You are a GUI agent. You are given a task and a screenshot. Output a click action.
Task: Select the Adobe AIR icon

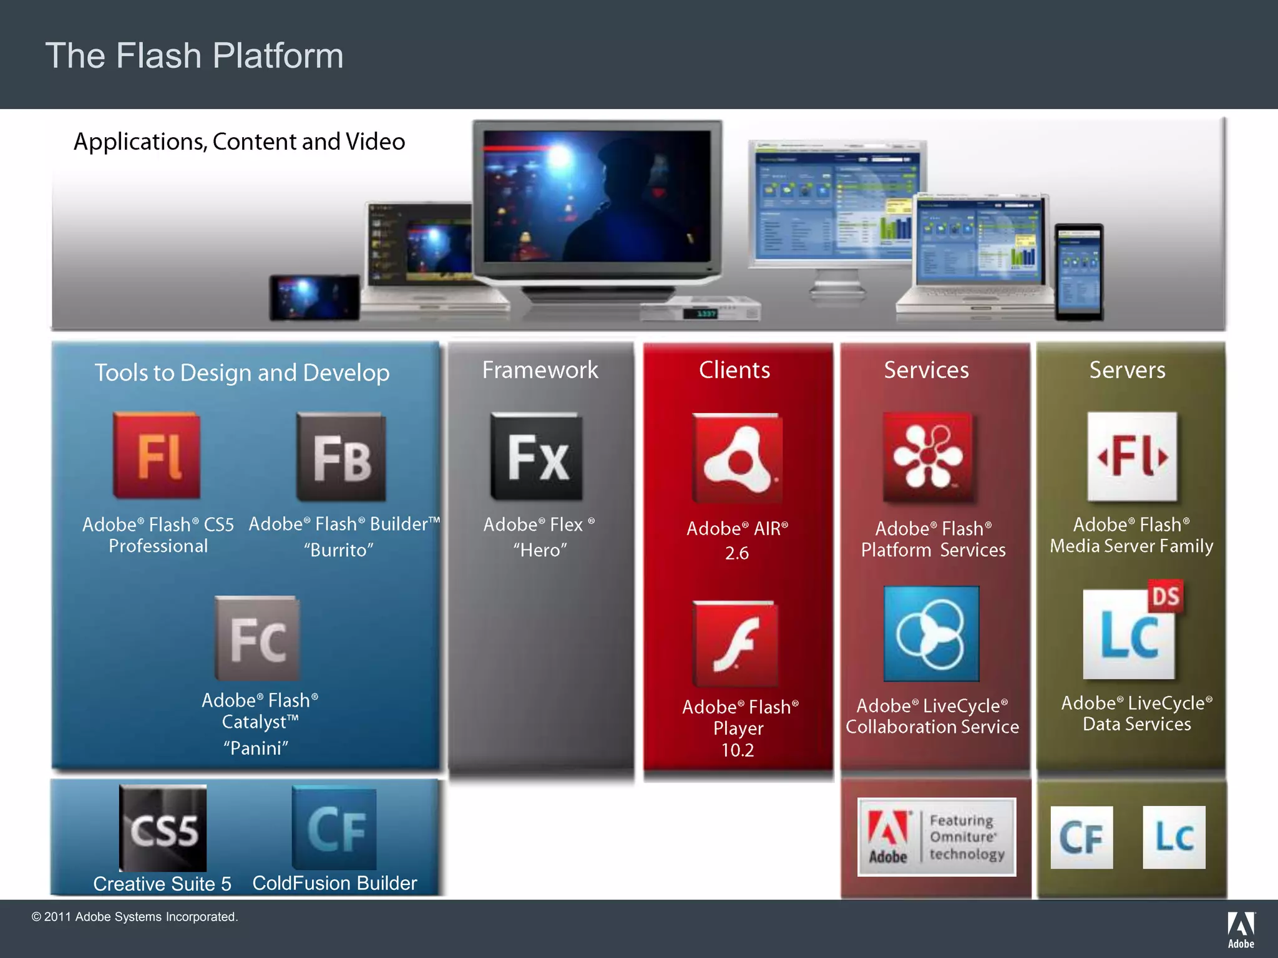(737, 458)
